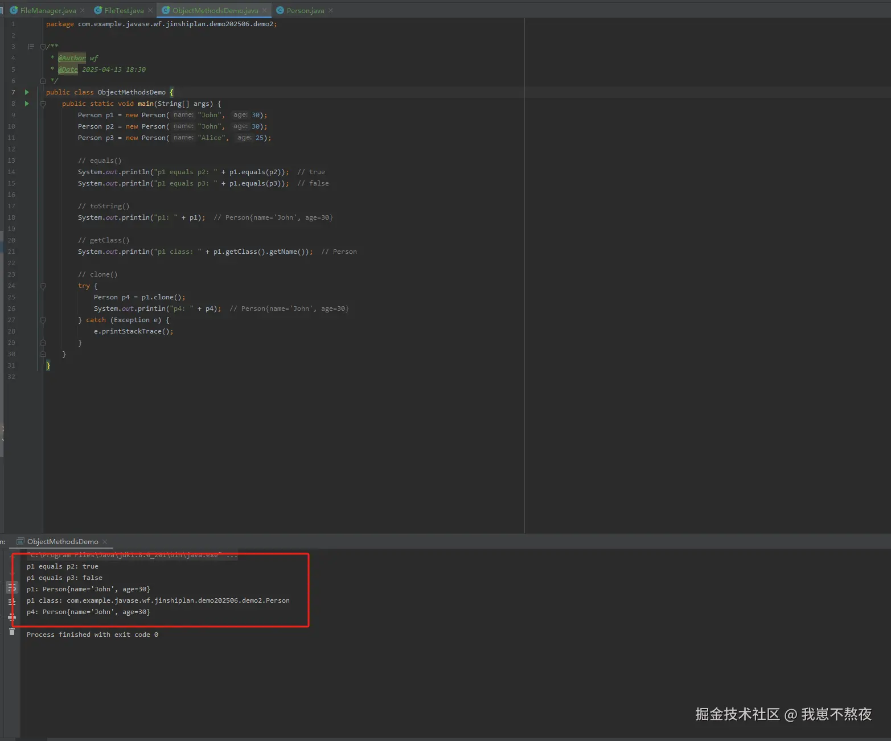Close the FileTest.java editor tab
This screenshot has height=741, width=891.
(150, 10)
